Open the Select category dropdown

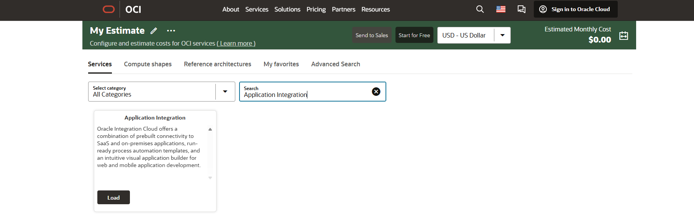(x=225, y=92)
